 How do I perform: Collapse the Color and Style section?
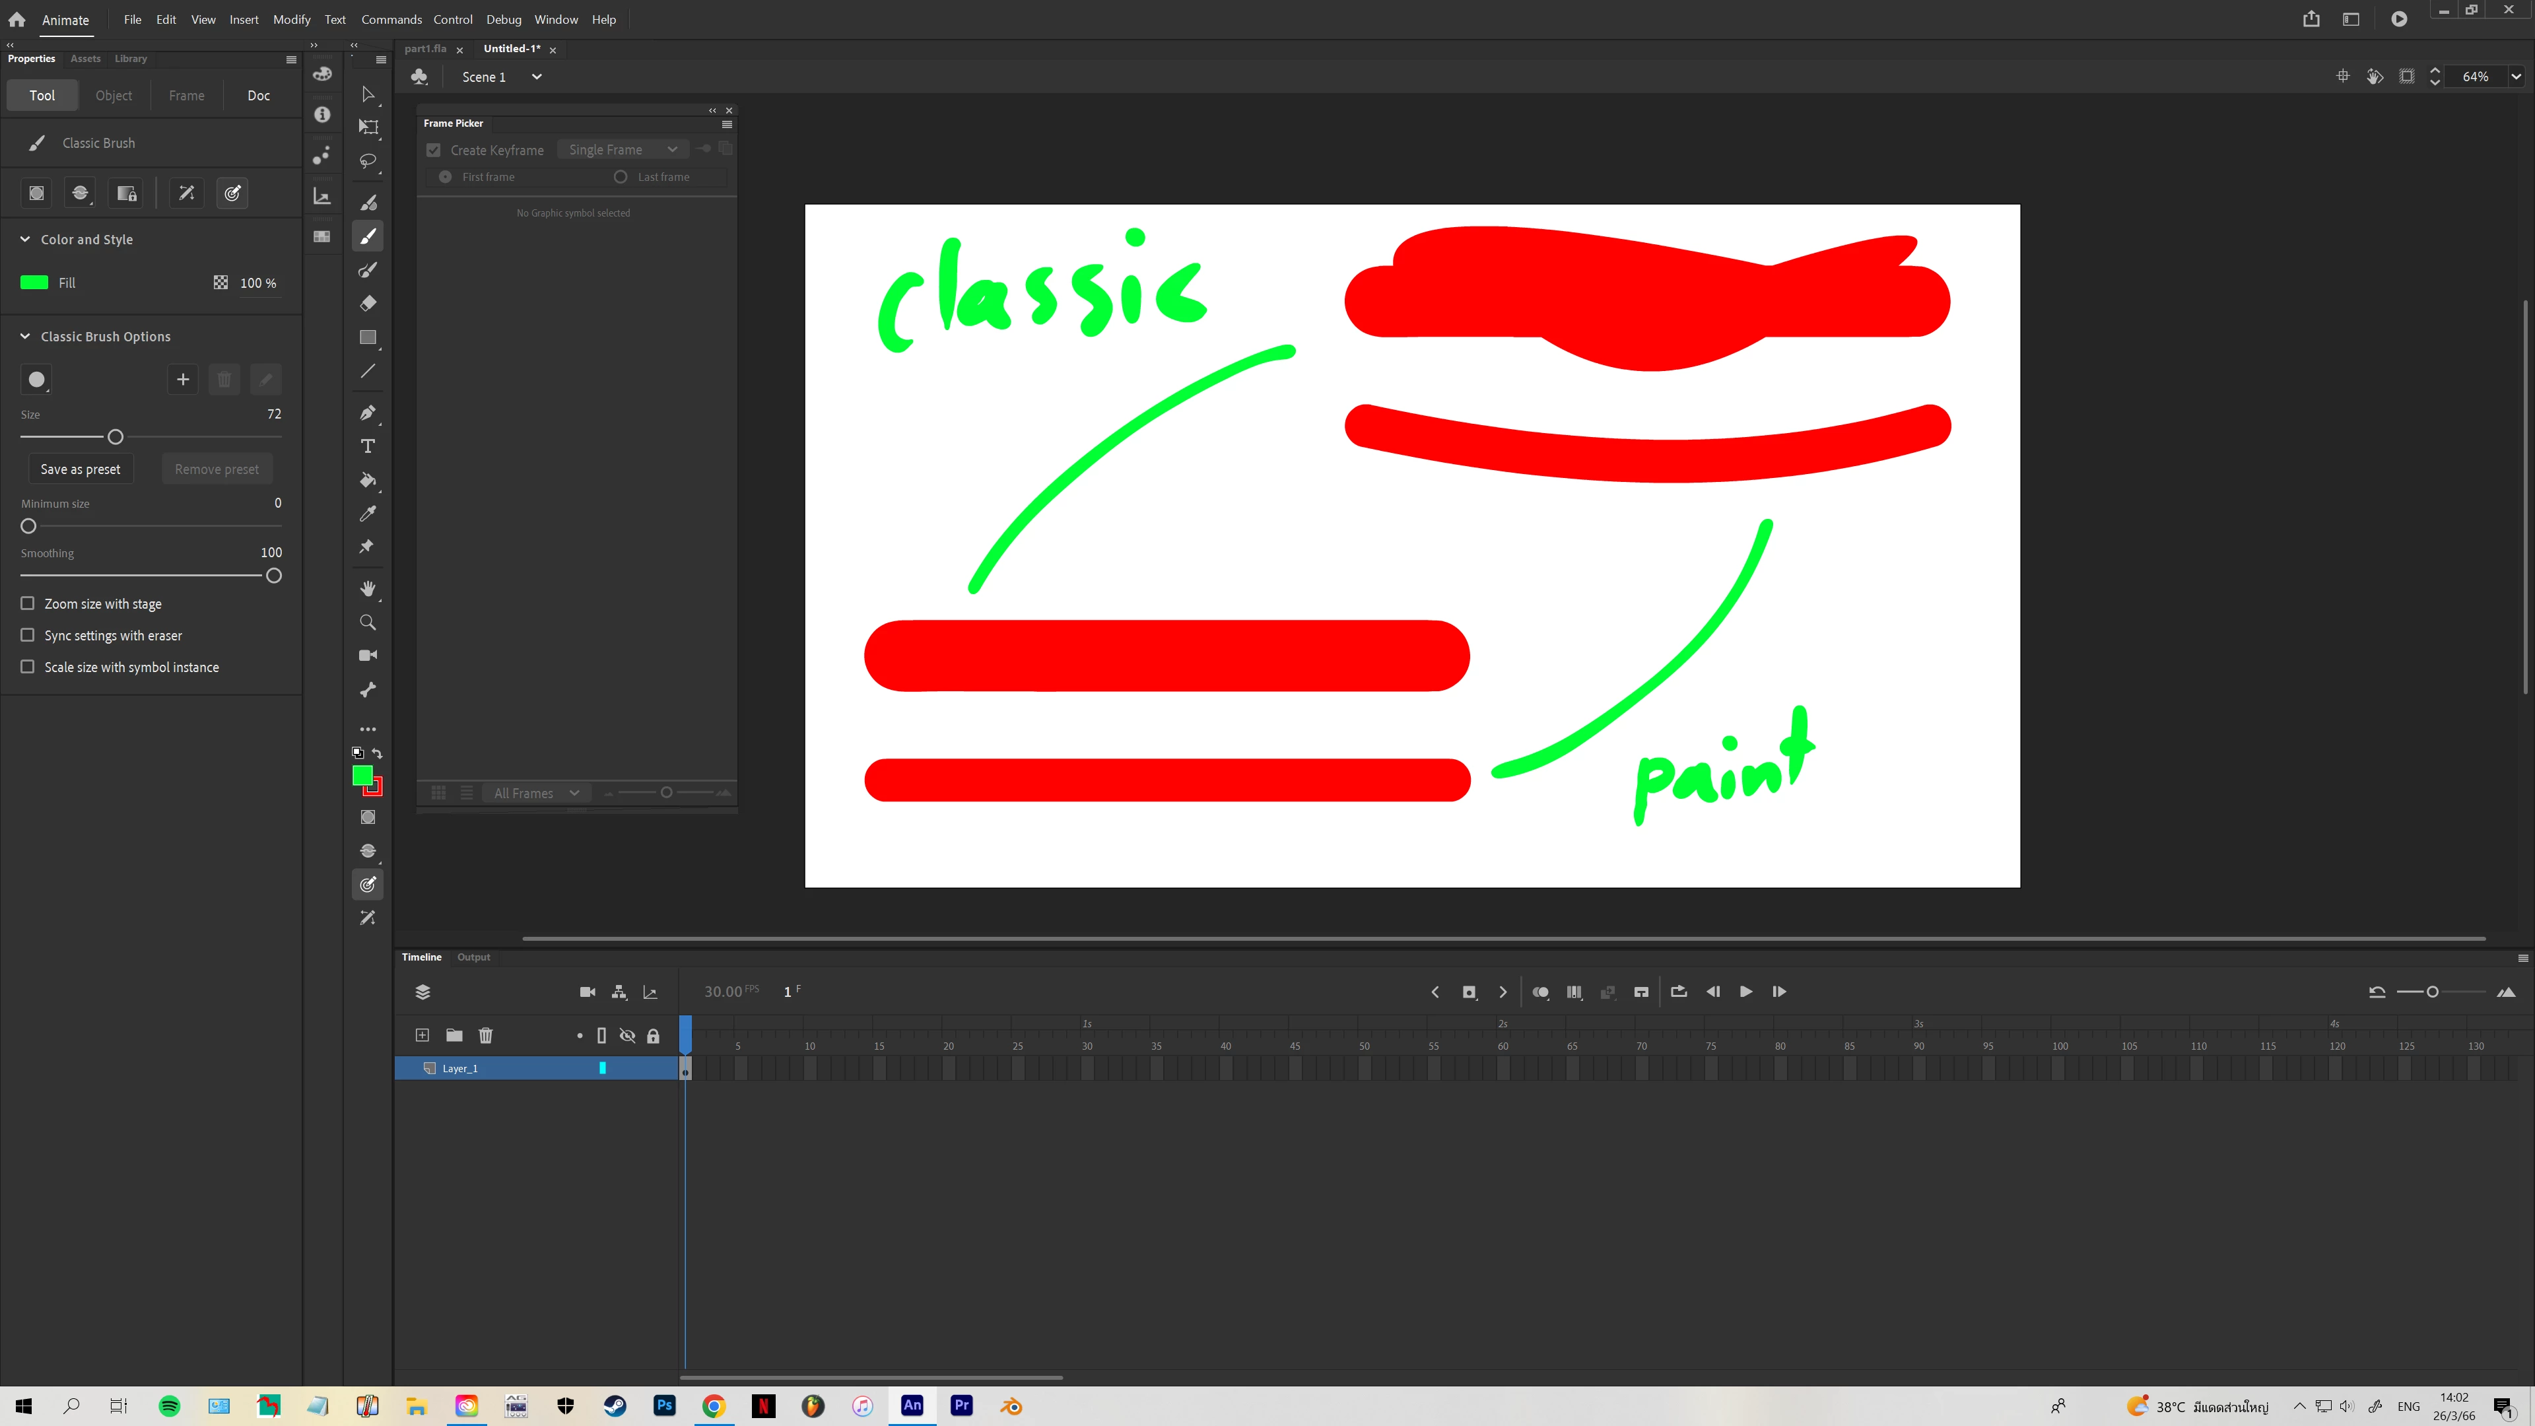[26, 239]
